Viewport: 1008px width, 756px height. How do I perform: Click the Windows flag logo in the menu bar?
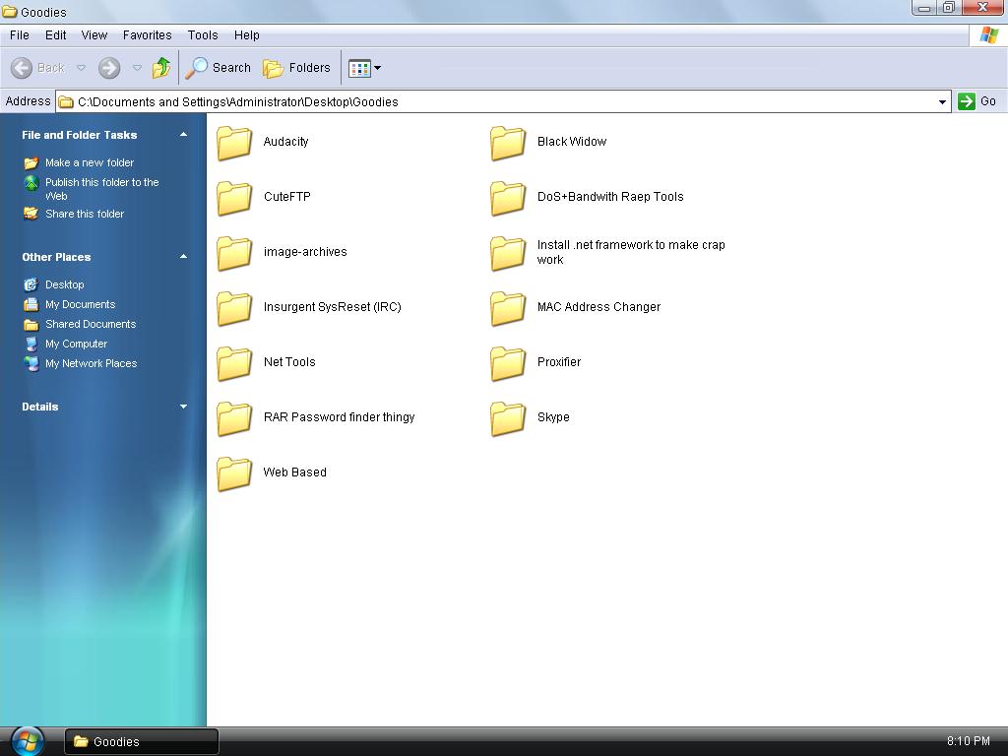pyautogui.click(x=988, y=35)
